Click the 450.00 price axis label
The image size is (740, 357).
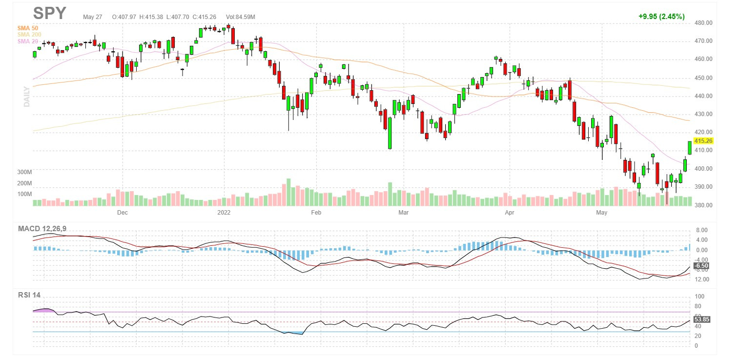tap(703, 78)
